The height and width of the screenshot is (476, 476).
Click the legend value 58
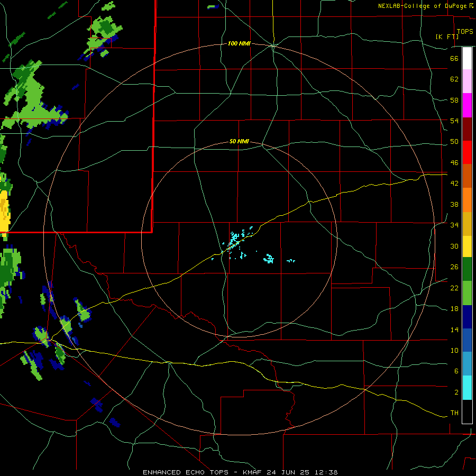454,100
